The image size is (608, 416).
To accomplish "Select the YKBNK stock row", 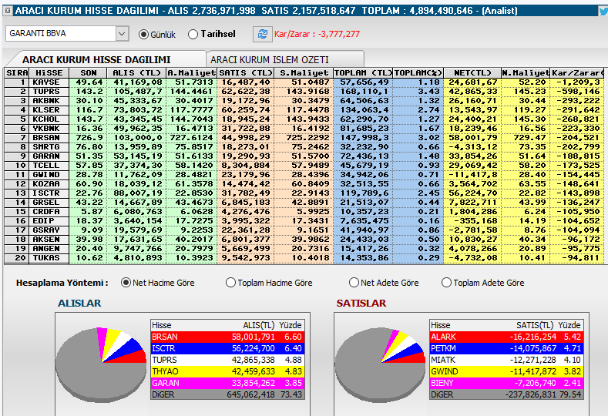I will click(304, 129).
